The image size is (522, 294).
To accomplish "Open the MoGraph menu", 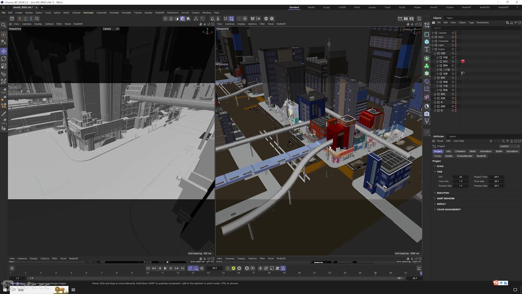I will [x=88, y=13].
